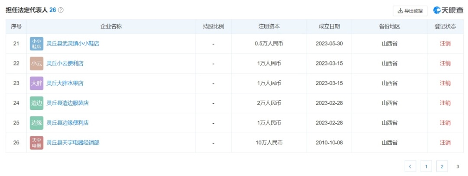Screen dimensions: 468x176
Task: Click the 大胖 purple logo icon
Action: 36,83
